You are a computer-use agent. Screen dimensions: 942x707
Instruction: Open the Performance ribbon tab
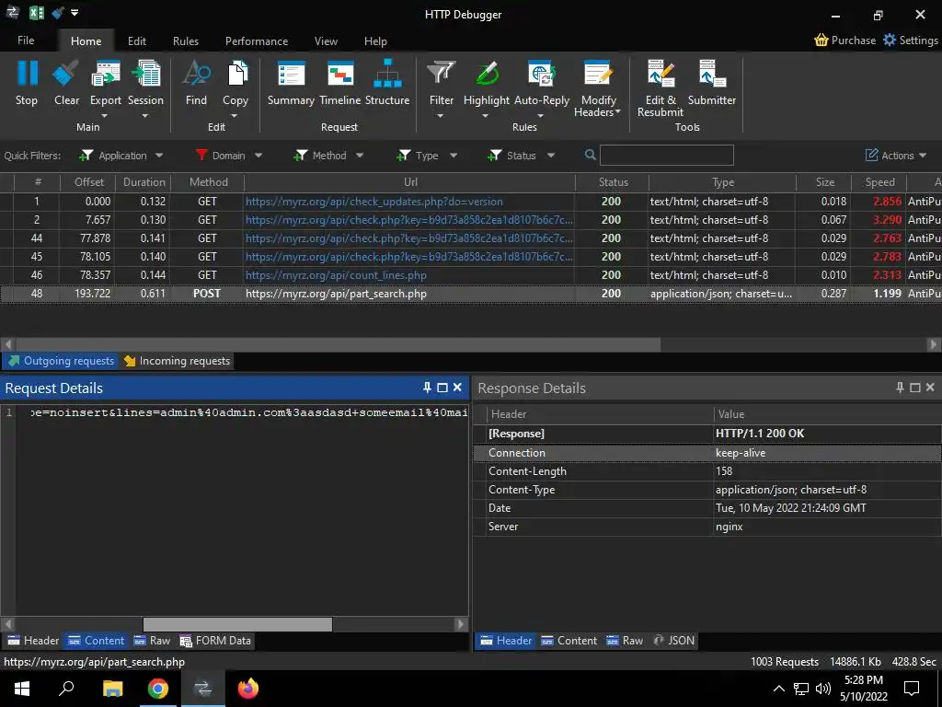tap(257, 41)
